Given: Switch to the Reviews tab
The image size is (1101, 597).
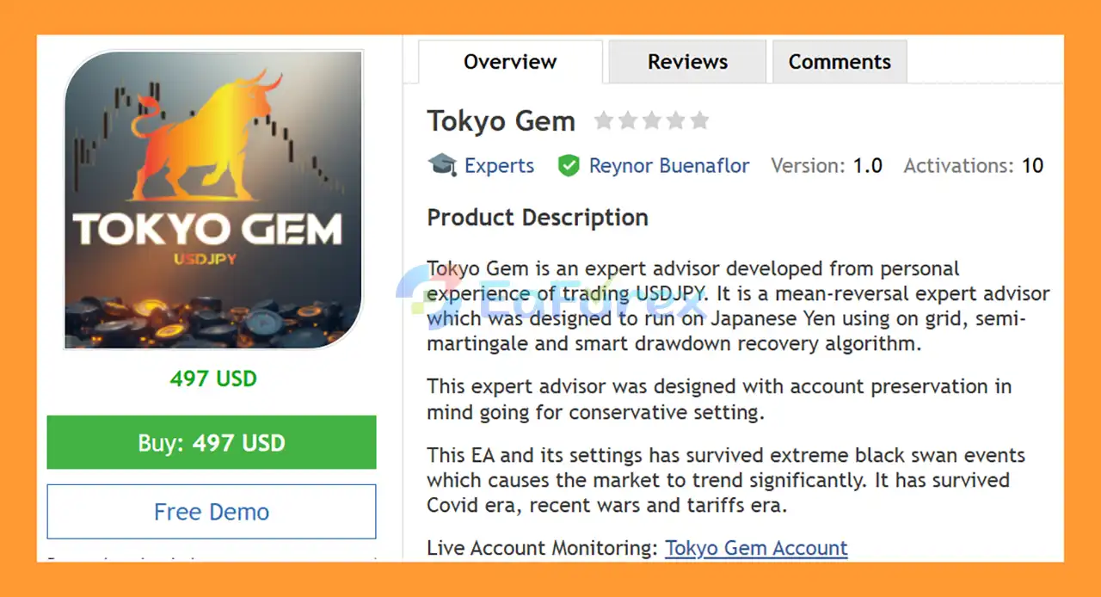Looking at the screenshot, I should tap(687, 61).
